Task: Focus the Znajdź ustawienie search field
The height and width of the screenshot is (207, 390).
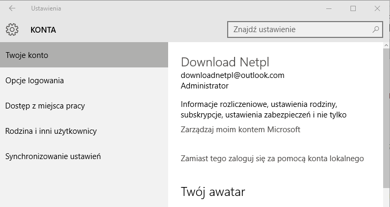Action: pos(305,29)
